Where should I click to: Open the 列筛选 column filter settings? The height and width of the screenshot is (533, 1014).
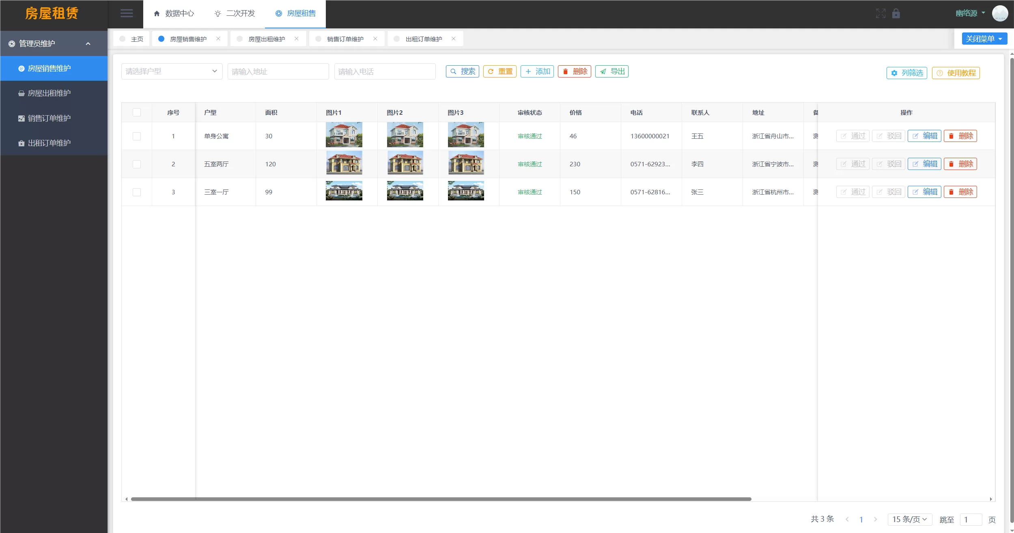tap(907, 73)
